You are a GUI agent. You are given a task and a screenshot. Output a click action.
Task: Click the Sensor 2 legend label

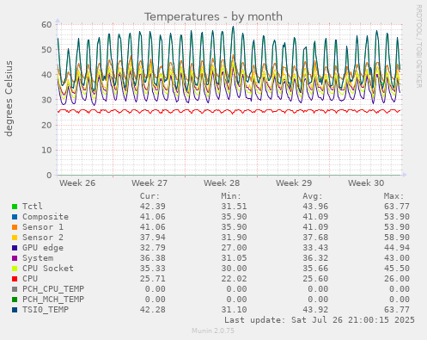[x=43, y=238]
